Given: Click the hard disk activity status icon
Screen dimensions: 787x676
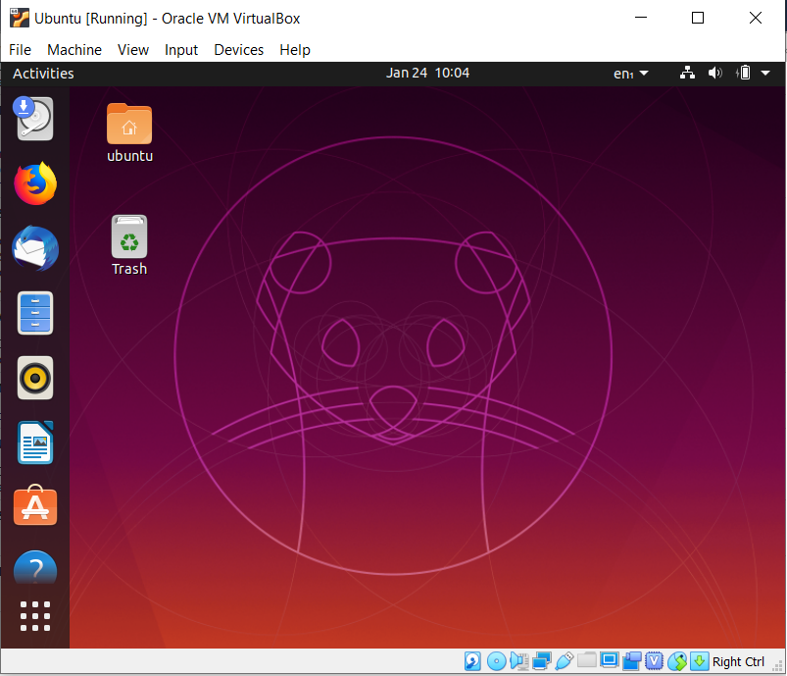Looking at the screenshot, I should coord(472,661).
